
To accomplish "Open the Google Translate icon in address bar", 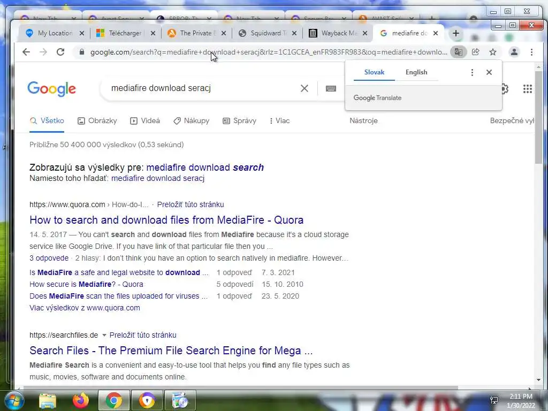I will [x=458, y=52].
